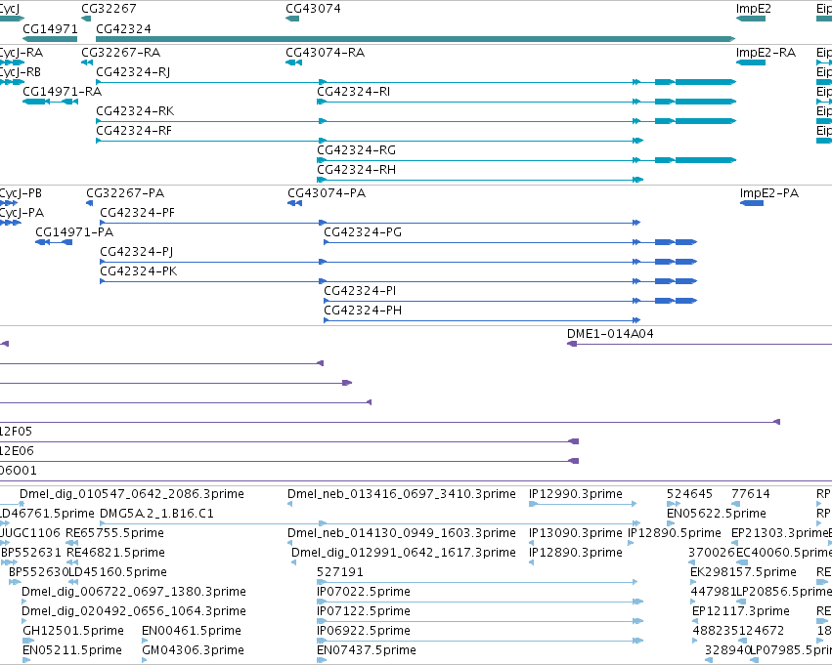
Task: Click Dmel_dig_012991_0642_1617.3prime EST label
Action: click(x=404, y=554)
